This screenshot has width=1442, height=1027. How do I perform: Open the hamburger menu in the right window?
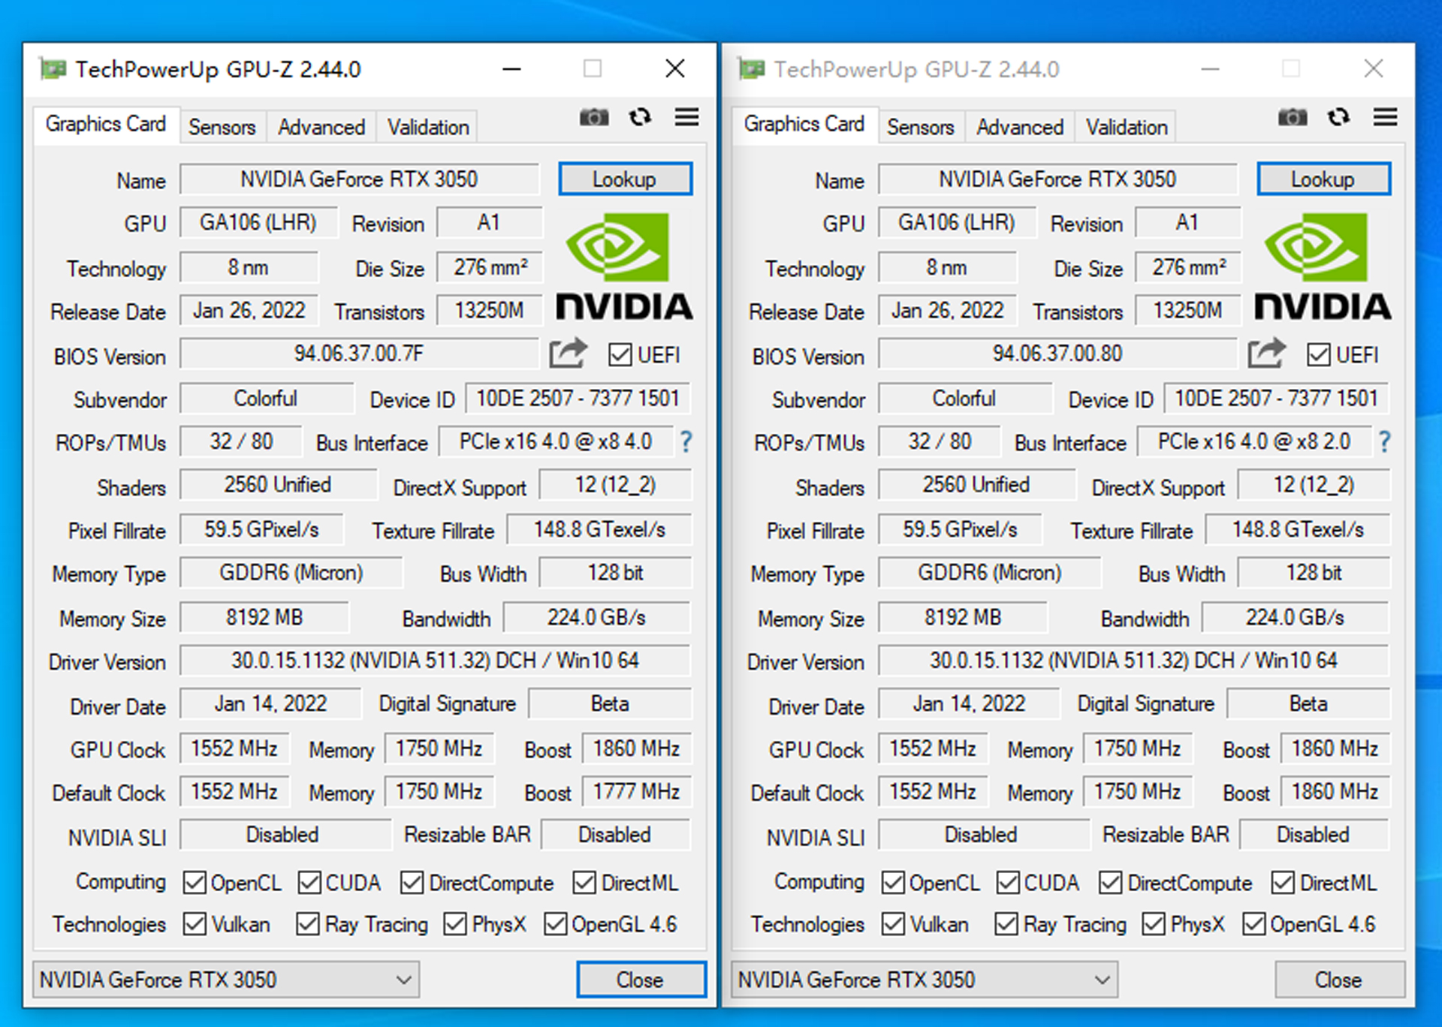[x=1385, y=117]
